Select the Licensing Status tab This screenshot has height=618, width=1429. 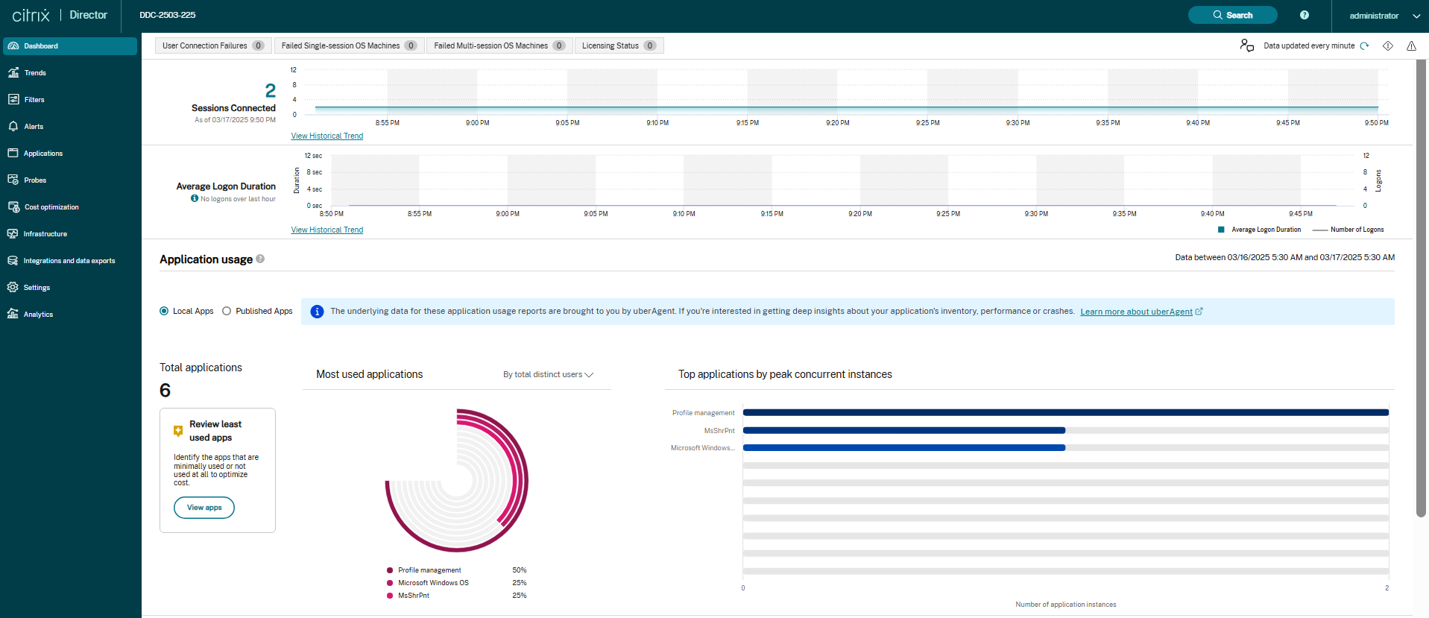tap(618, 45)
